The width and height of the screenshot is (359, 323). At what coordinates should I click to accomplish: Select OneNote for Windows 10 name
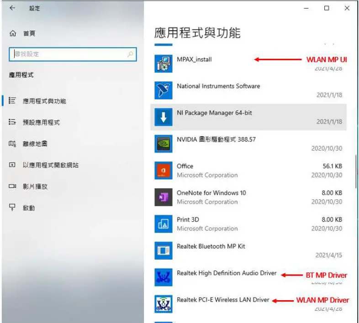tap(211, 193)
